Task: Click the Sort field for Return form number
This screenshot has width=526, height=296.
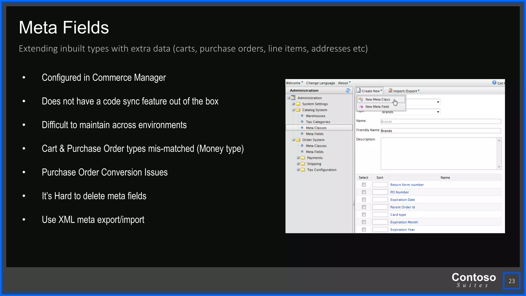Action: [x=380, y=184]
